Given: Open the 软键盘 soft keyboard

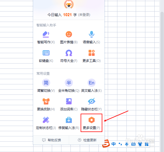Looking at the screenshot, I should [x=46, y=56].
